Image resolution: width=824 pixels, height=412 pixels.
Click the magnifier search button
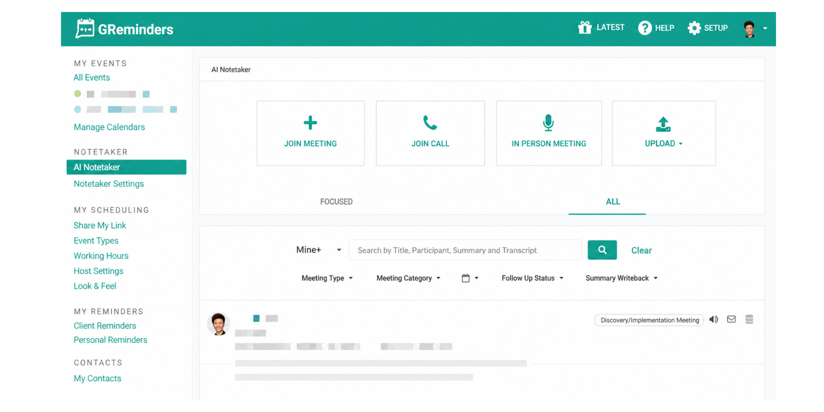[602, 250]
